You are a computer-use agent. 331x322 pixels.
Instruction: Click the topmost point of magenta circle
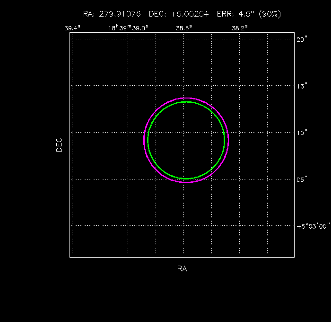pyautogui.click(x=186, y=98)
